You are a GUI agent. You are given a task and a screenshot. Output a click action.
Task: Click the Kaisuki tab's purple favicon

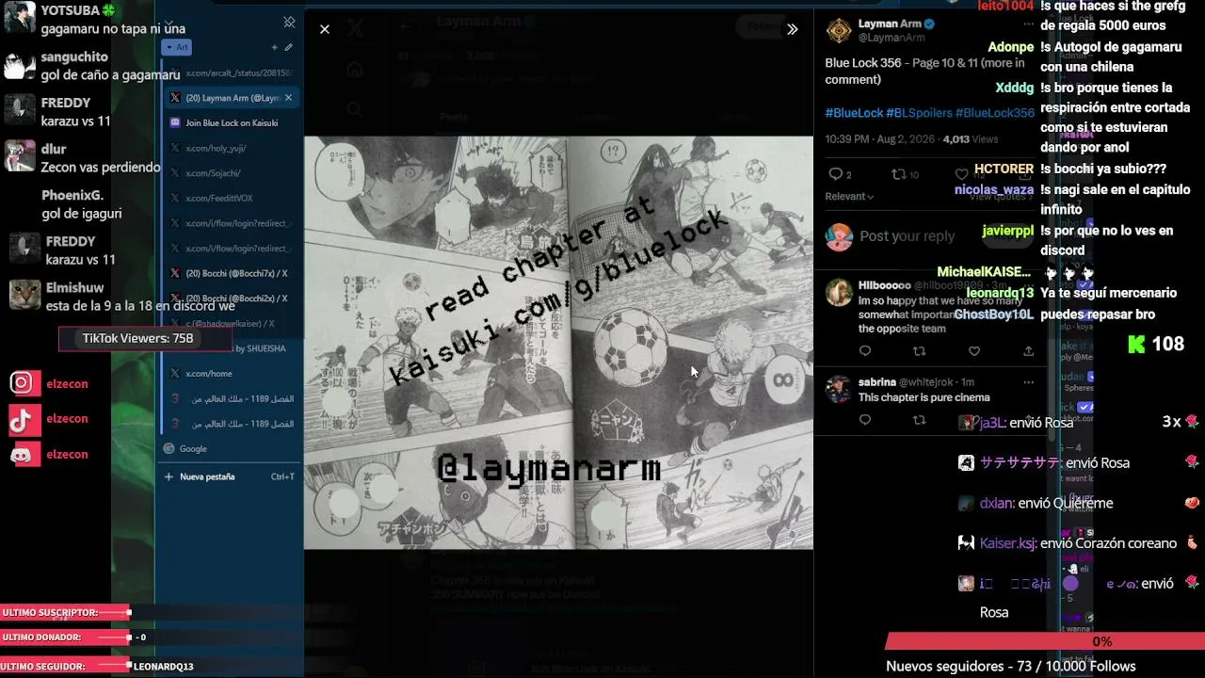click(x=175, y=122)
